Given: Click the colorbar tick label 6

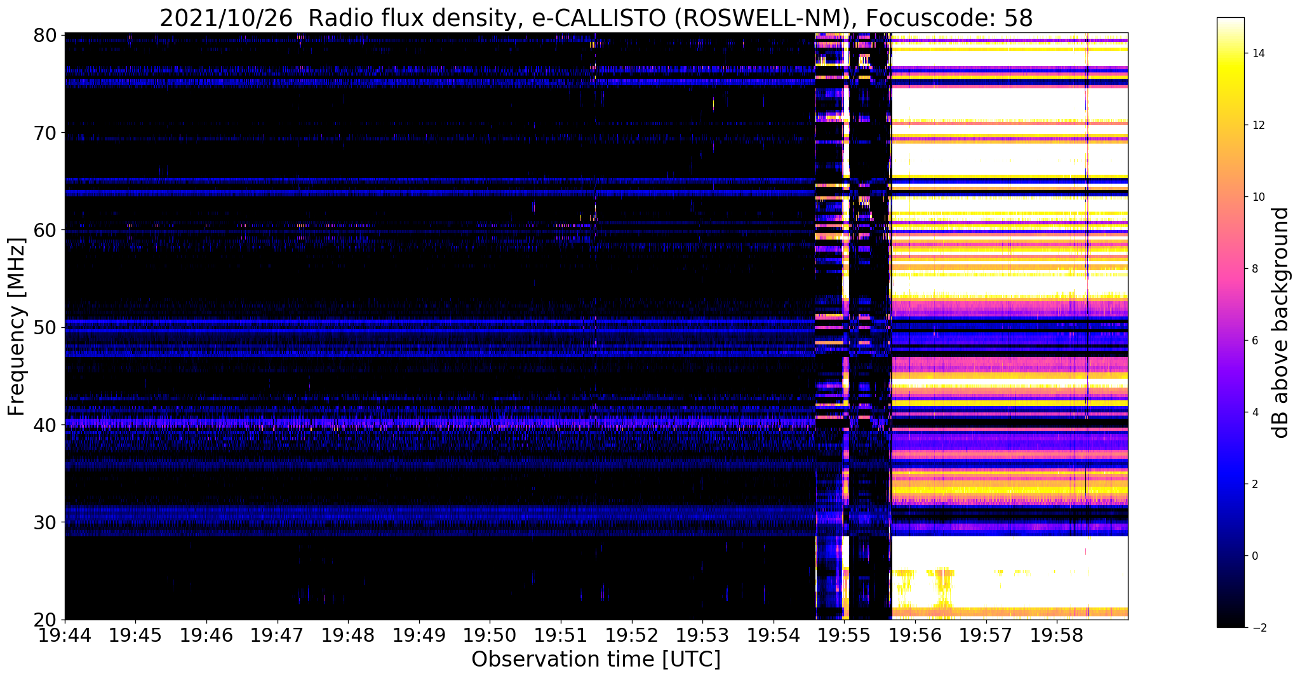Looking at the screenshot, I should (1254, 341).
